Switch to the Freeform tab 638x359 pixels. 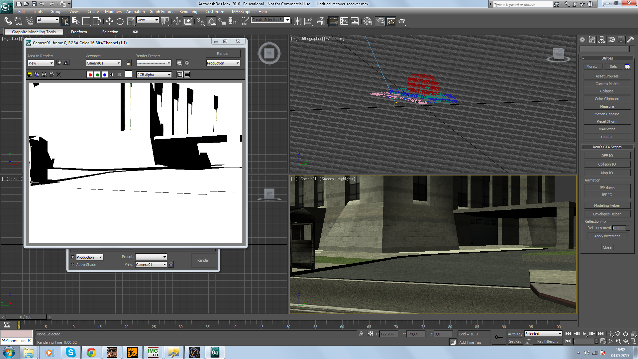click(79, 32)
